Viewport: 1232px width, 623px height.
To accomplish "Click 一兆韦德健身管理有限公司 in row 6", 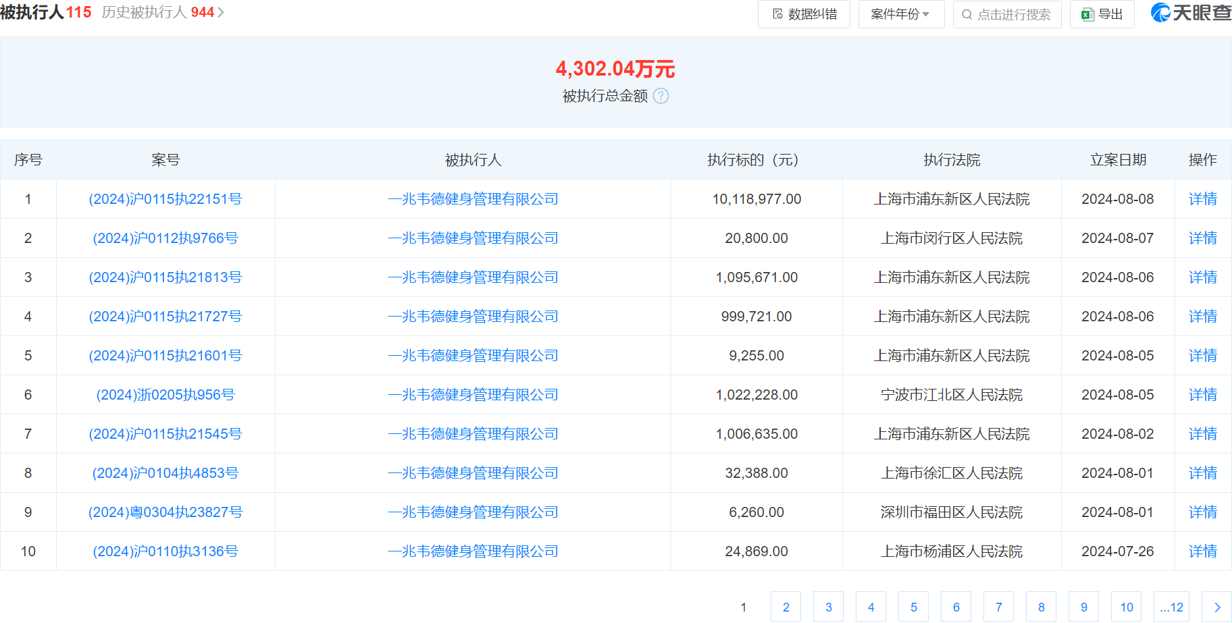I will pyautogui.click(x=473, y=395).
